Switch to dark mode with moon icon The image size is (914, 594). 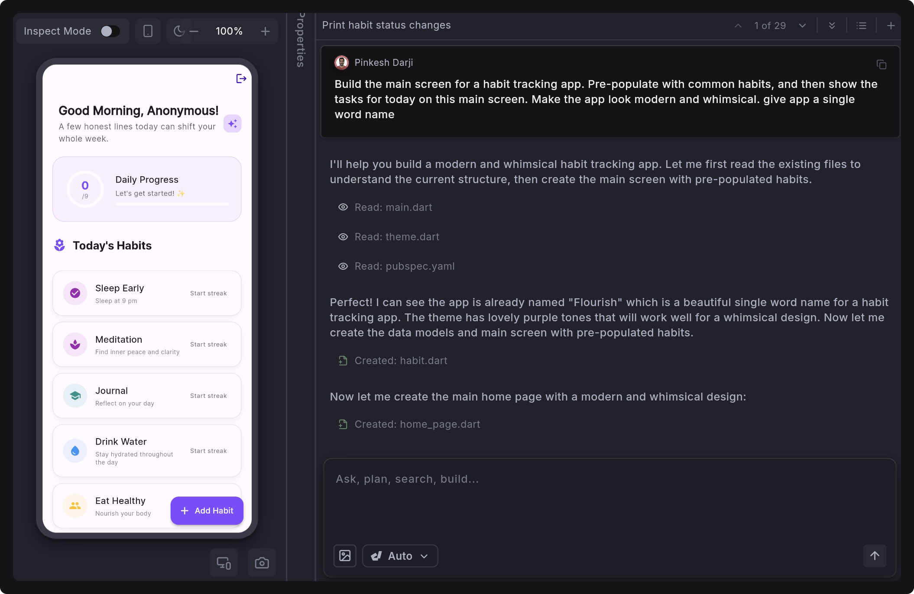click(x=178, y=31)
